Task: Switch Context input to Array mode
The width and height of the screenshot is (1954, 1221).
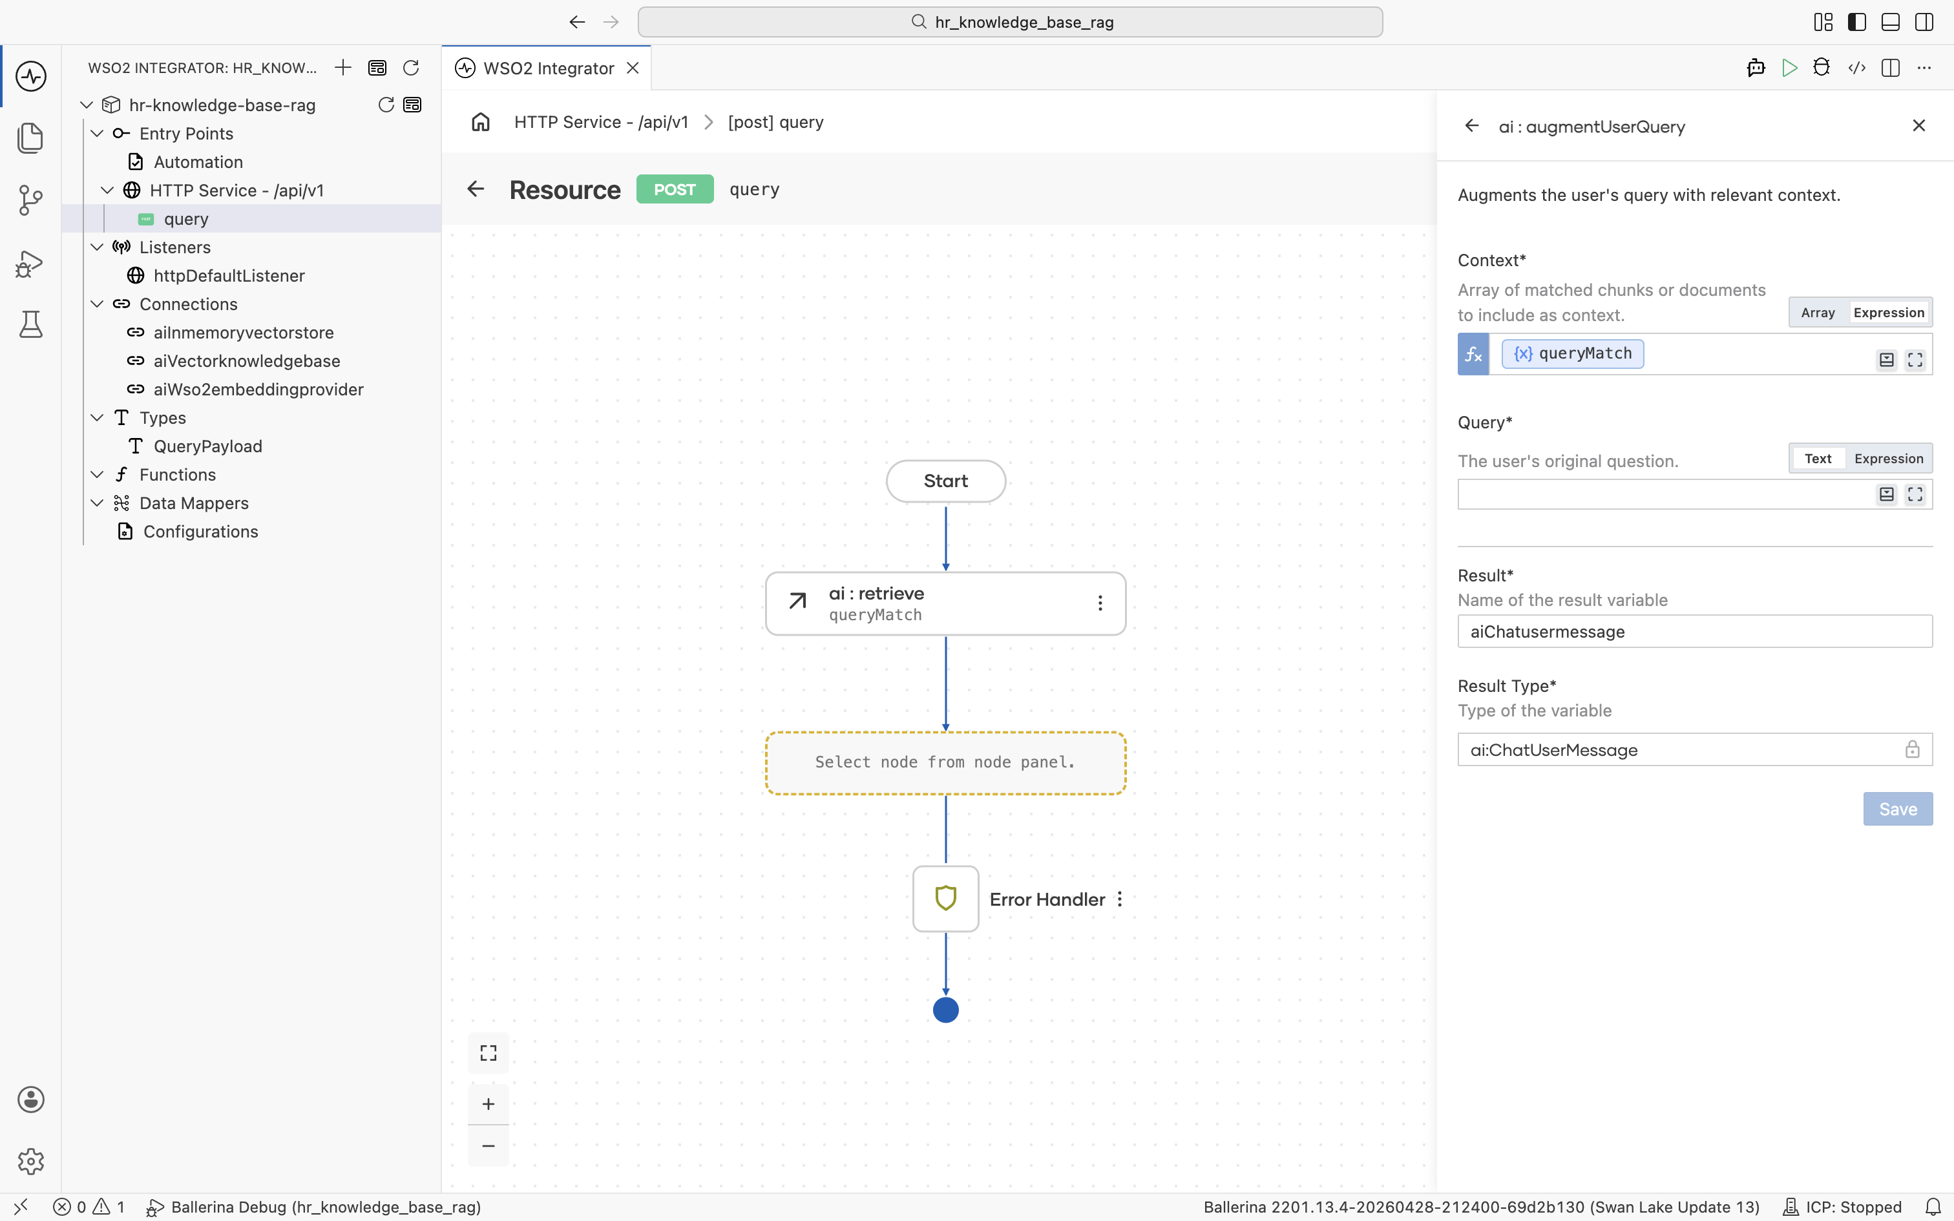Action: click(x=1818, y=313)
